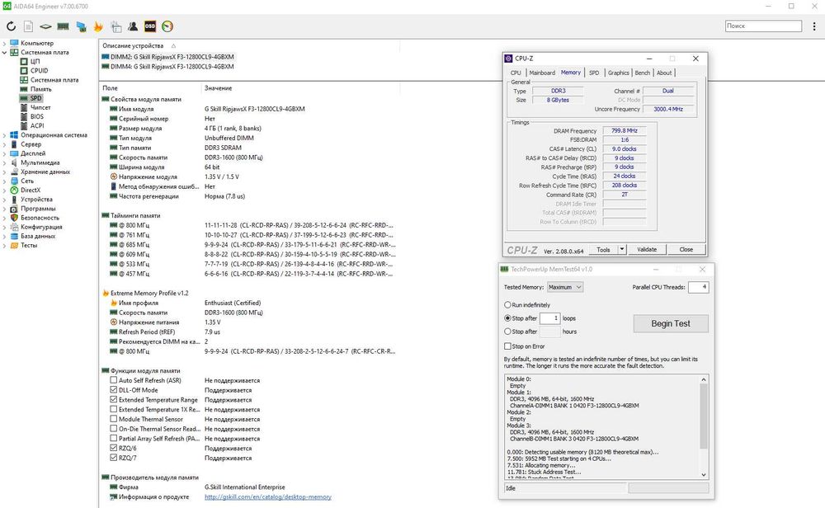The height and width of the screenshot is (508, 825).
Task: Focus the Stop after loops count field
Action: [x=549, y=318]
